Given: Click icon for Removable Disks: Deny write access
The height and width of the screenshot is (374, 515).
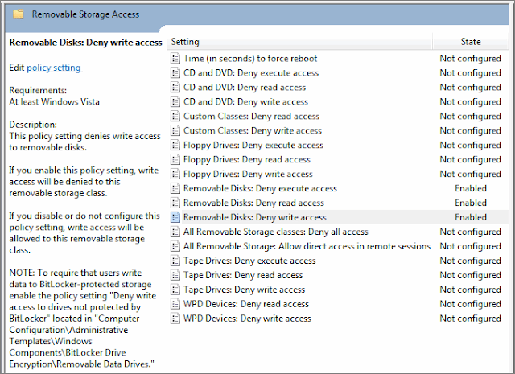Looking at the screenshot, I should click(x=175, y=217).
